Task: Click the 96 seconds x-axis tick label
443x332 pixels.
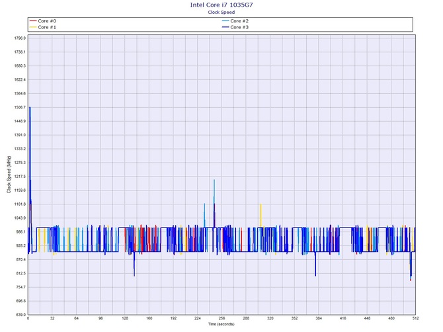Action: 101,318
